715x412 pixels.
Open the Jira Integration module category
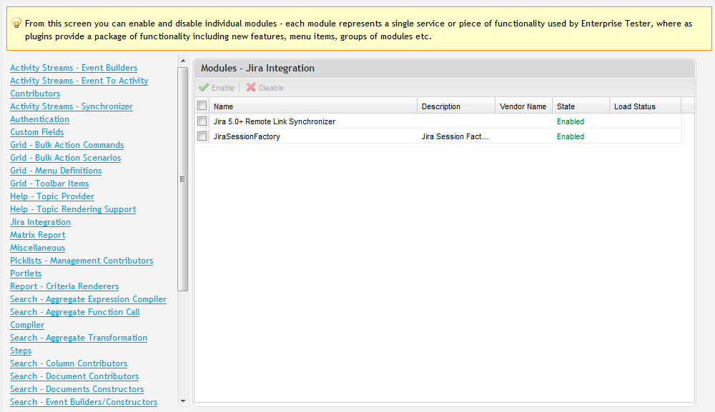click(40, 222)
